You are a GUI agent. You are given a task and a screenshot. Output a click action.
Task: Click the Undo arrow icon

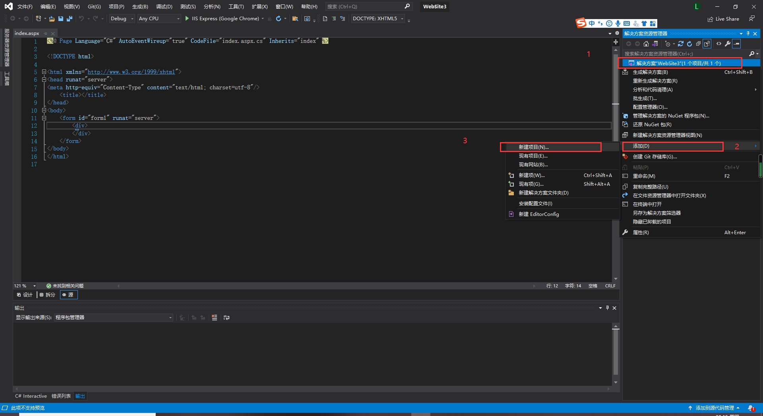point(81,19)
